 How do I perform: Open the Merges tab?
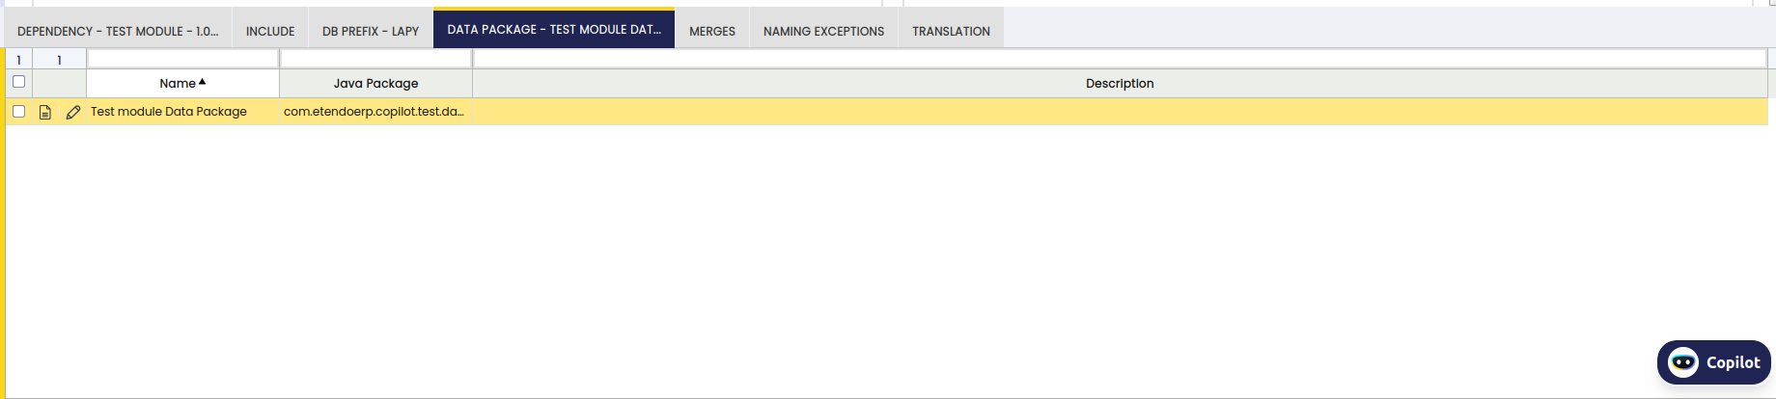click(x=712, y=31)
